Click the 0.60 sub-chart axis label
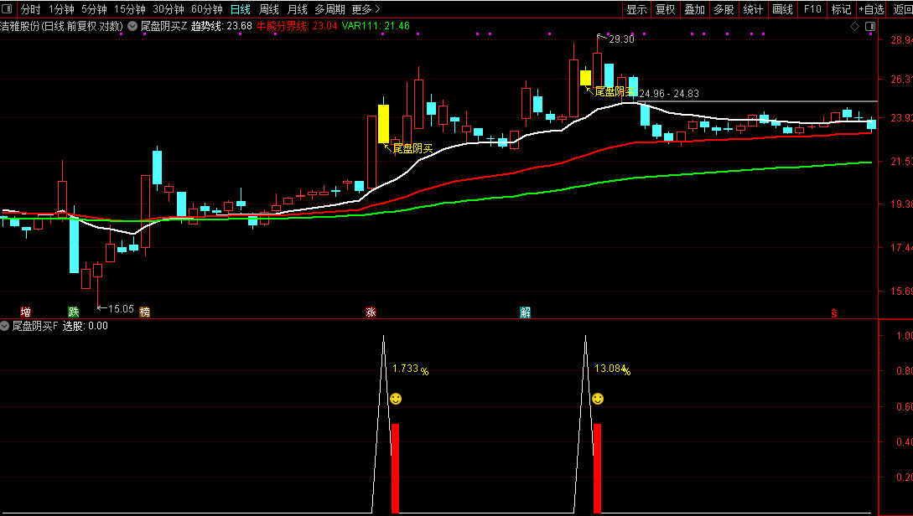Viewport: 913px width, 516px height. (905, 406)
